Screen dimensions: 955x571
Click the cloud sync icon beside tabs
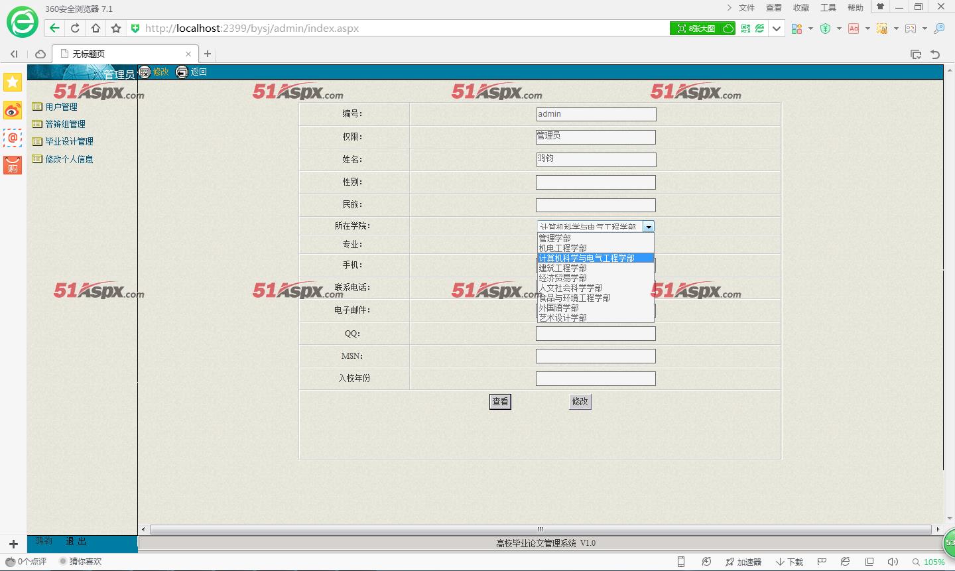coord(40,54)
